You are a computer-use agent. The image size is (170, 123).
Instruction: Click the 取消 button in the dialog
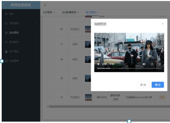point(143,85)
